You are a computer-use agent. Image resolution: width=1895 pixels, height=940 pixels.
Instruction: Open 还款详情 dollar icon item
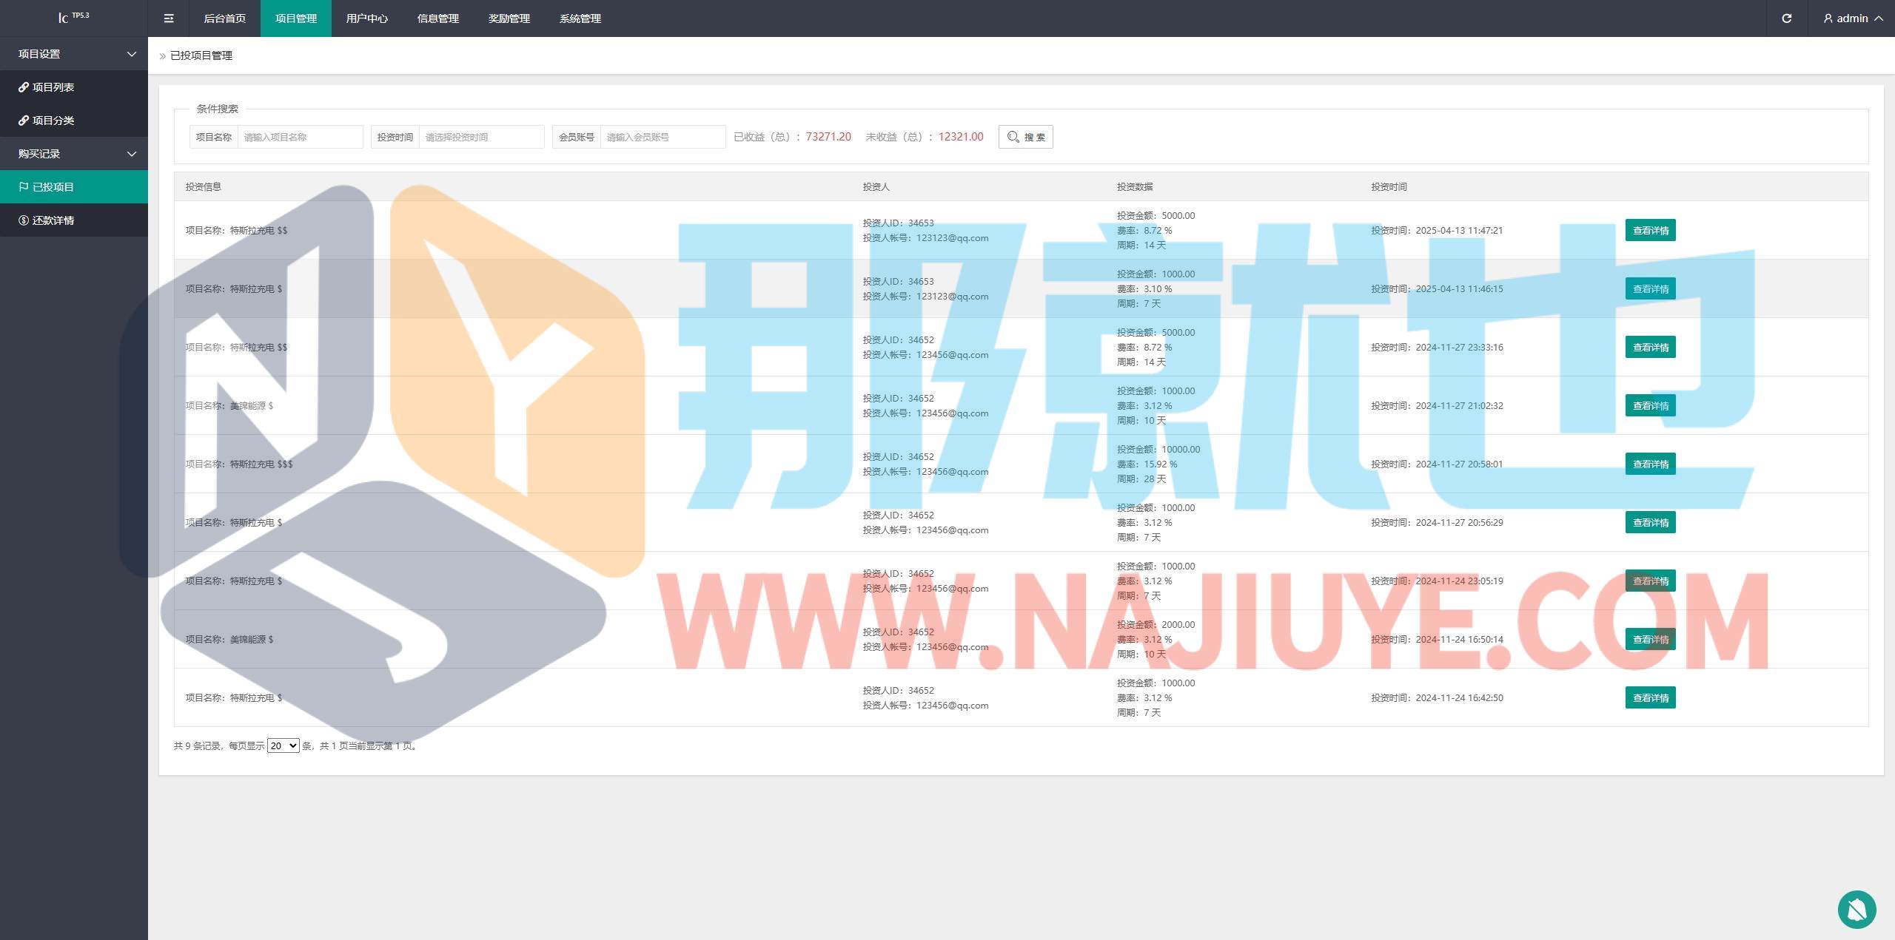point(53,220)
